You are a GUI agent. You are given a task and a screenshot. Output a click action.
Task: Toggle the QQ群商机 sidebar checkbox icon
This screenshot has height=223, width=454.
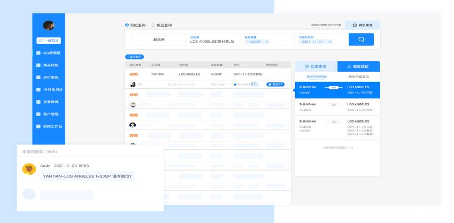(38, 53)
